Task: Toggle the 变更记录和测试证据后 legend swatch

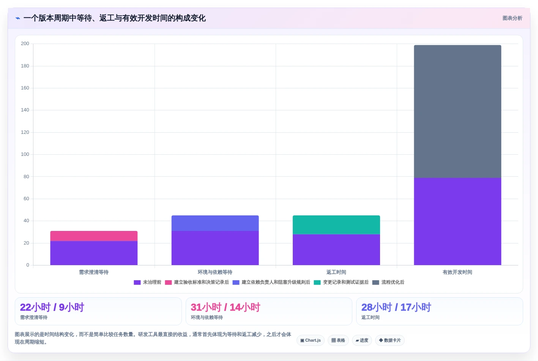Action: (317, 283)
